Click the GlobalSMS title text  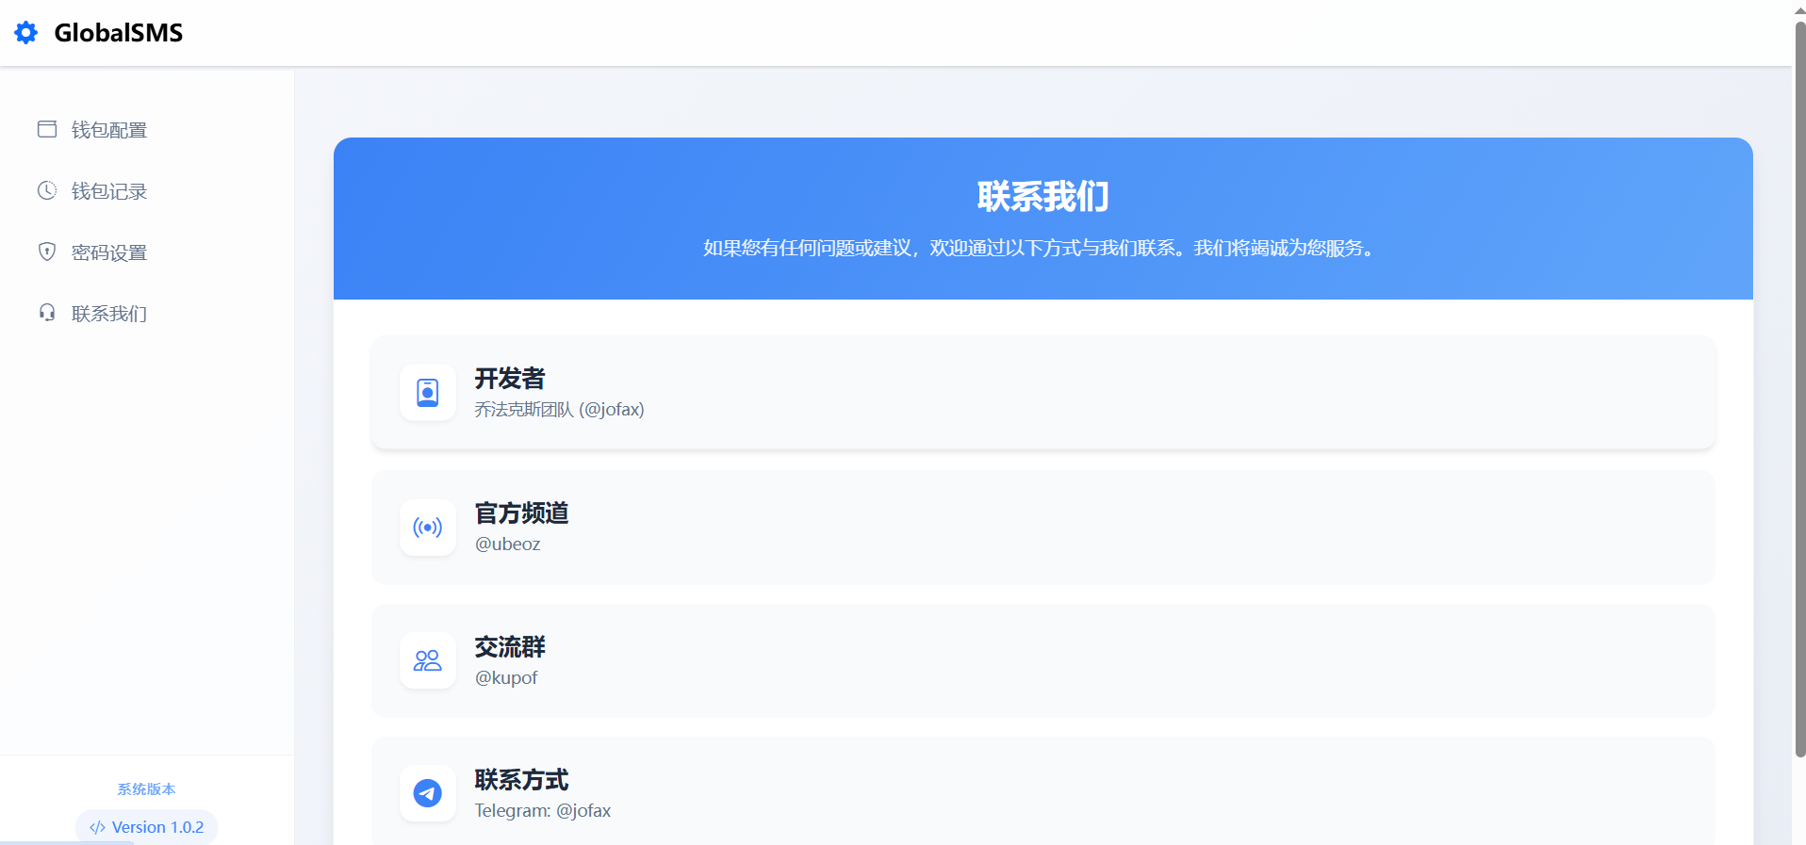pos(119,33)
